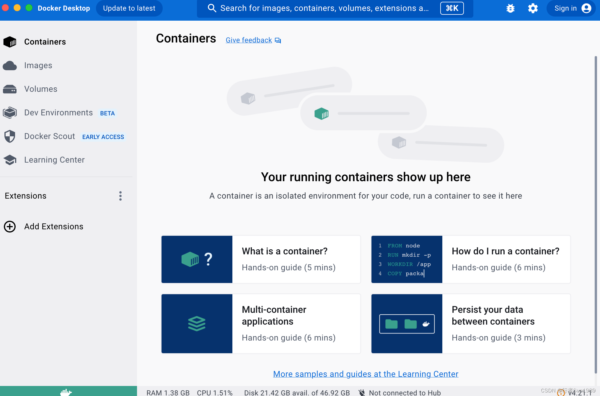The height and width of the screenshot is (396, 600).
Task: Open Dev Environments section
Action: [58, 113]
